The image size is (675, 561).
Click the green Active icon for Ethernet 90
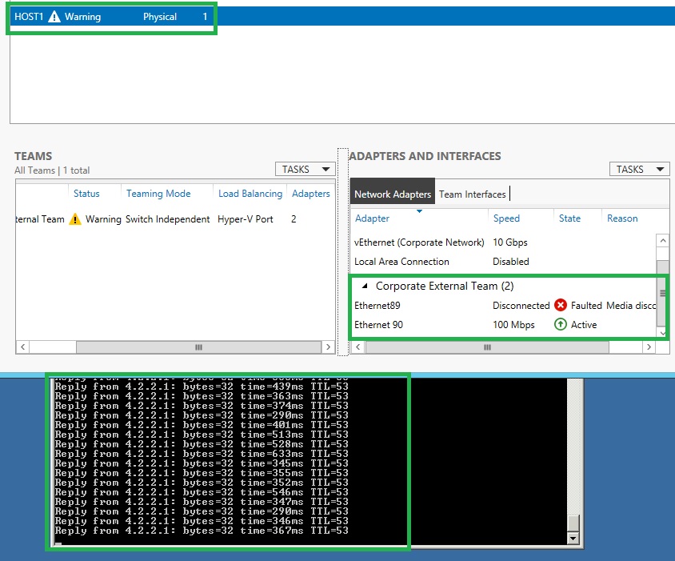coord(561,324)
